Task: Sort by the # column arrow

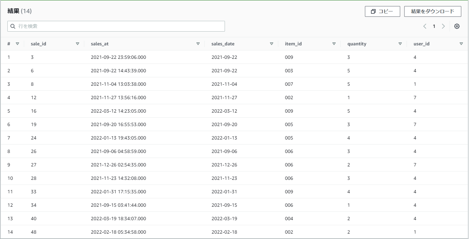Action: point(17,44)
